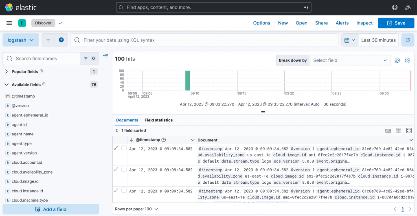Click New in the top menu
This screenshot has height=216, width=417.
coord(283,23)
